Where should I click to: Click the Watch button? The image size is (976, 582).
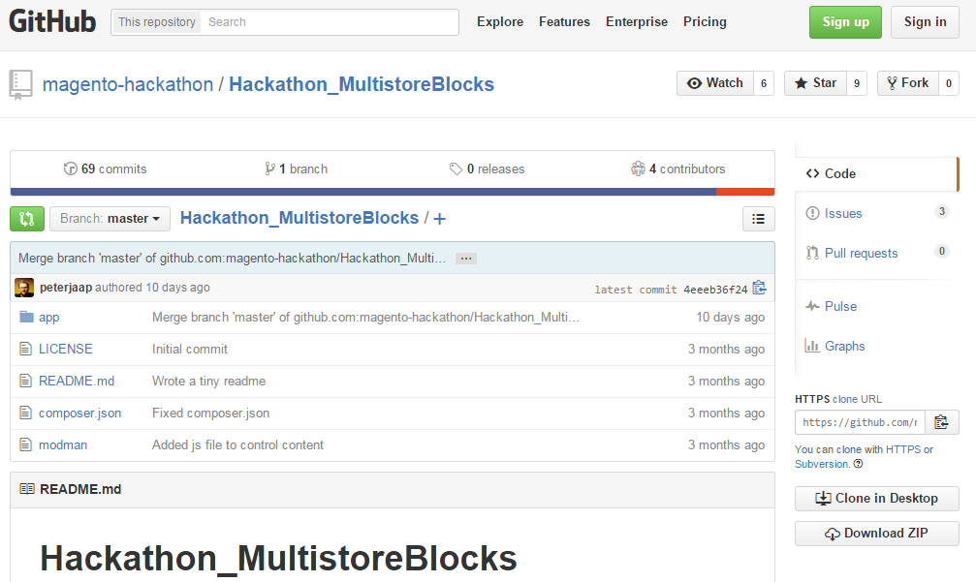tap(715, 83)
